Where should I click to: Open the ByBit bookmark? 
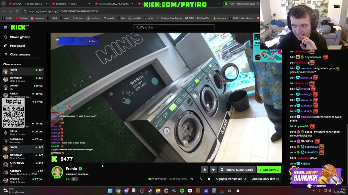coord(121,18)
